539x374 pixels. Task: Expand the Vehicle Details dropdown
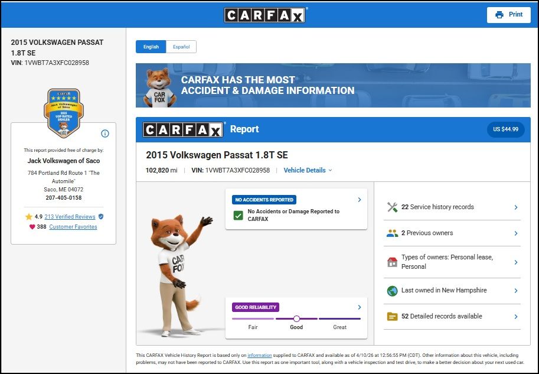click(308, 170)
